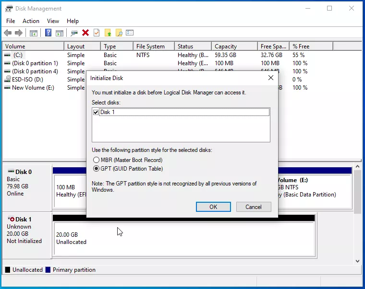Click the Disk Management title bar icon

pos(9,9)
